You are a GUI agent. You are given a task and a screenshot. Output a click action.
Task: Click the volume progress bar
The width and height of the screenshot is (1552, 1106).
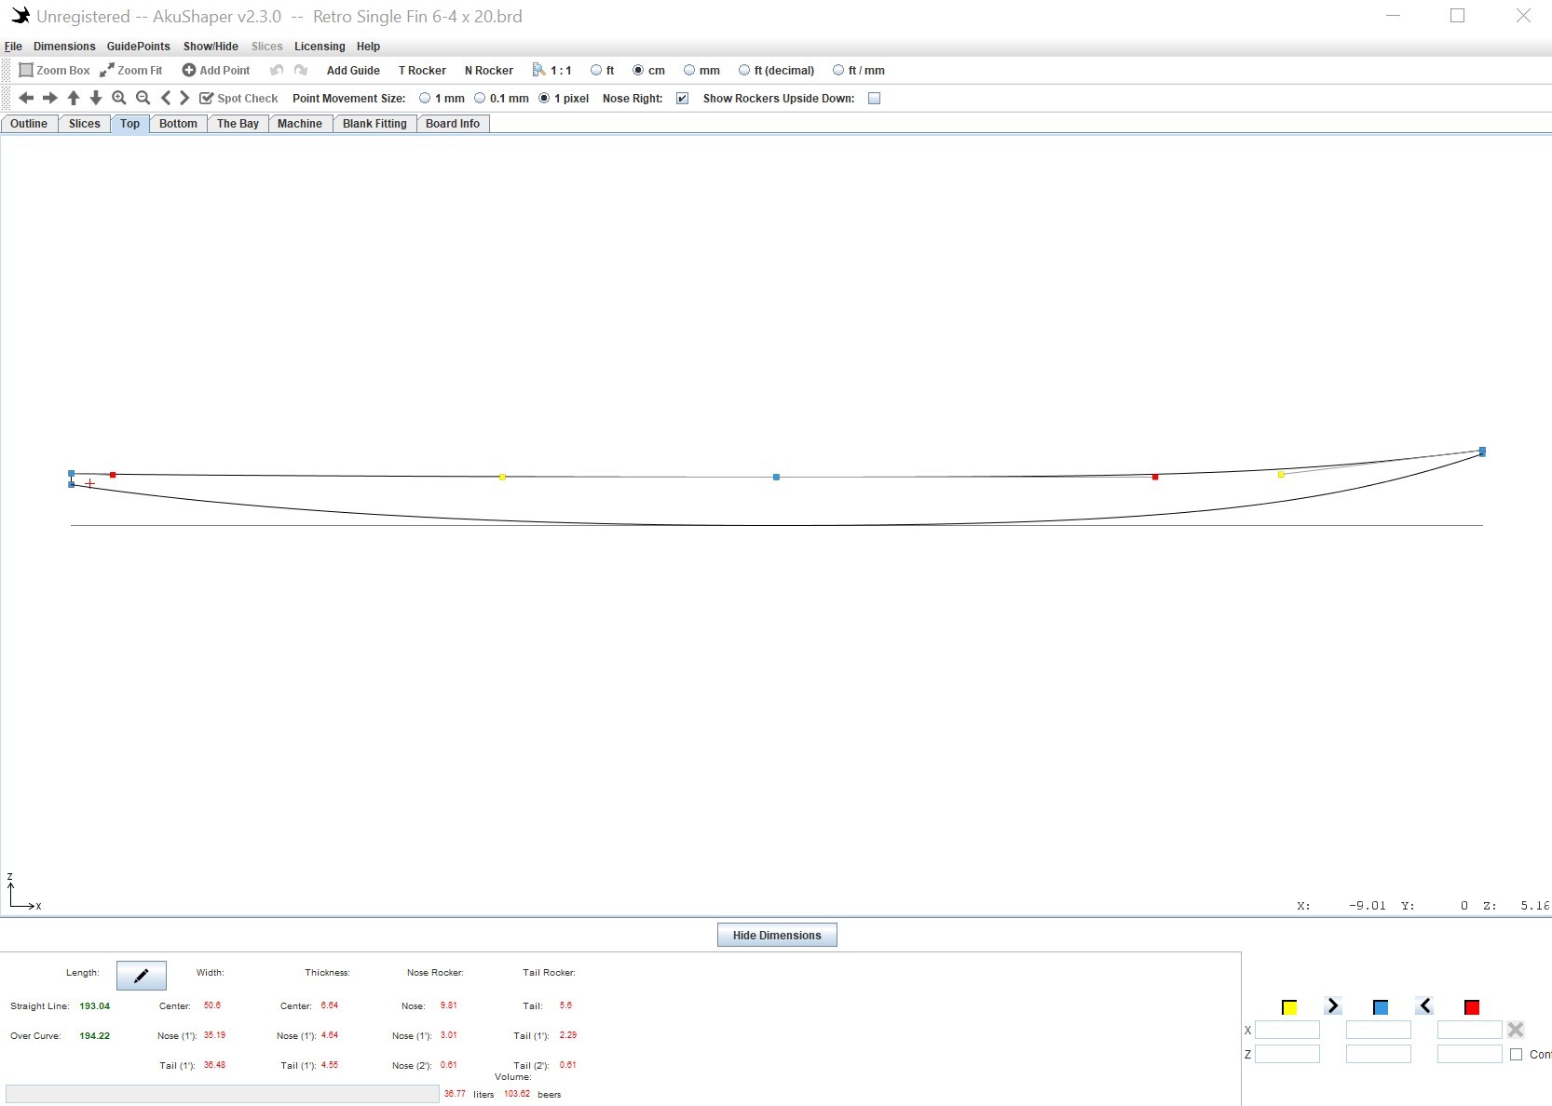(222, 1094)
